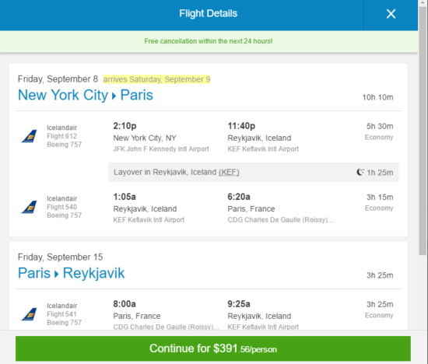Click the 6:20a arrival time in Paris
428x364 pixels.
click(239, 197)
